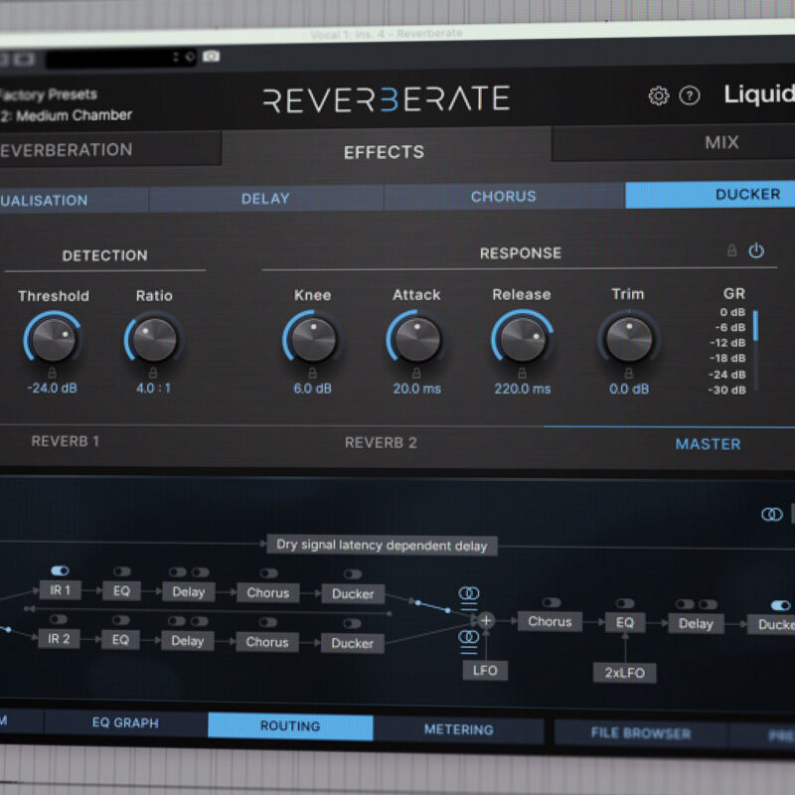Click the -24.0 dB Threshold value

click(x=52, y=389)
